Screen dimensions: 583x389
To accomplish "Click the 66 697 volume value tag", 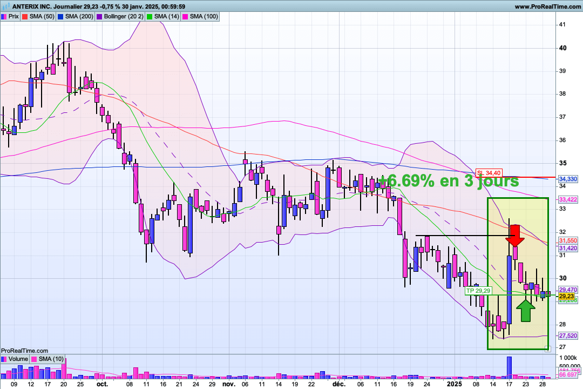I will (567, 374).
